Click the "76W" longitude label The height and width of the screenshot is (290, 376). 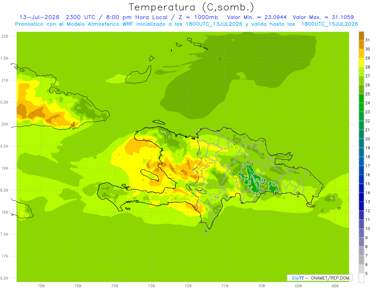pos(41,286)
